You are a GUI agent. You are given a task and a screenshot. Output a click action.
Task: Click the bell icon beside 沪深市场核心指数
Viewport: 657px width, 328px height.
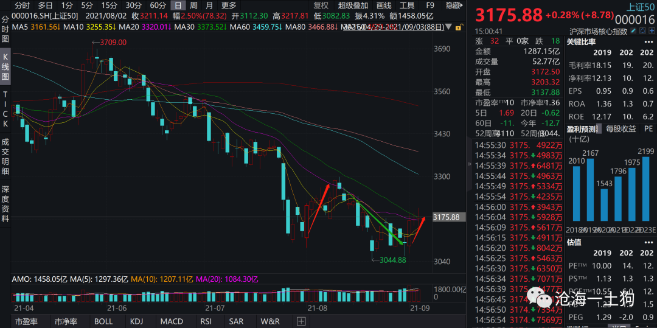pos(642,31)
